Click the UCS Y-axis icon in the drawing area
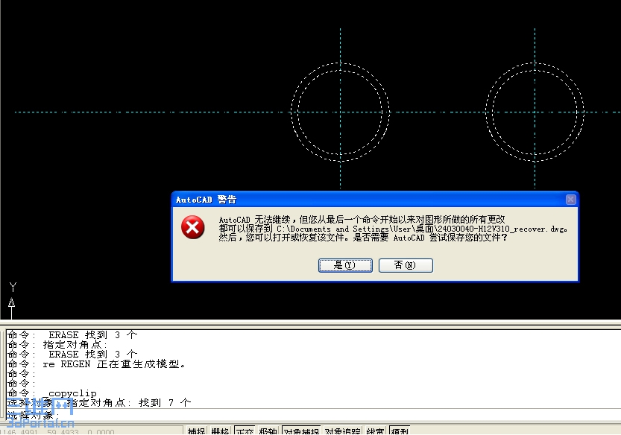The image size is (621, 435). click(x=12, y=299)
